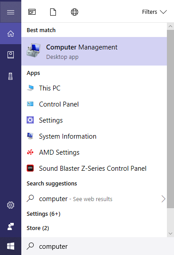Click the Windows Start button
Viewport: 174px width, 255px height.
point(11,246)
